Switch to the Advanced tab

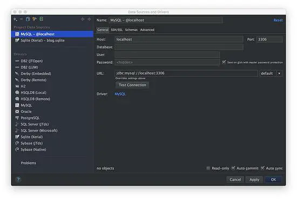click(x=147, y=30)
